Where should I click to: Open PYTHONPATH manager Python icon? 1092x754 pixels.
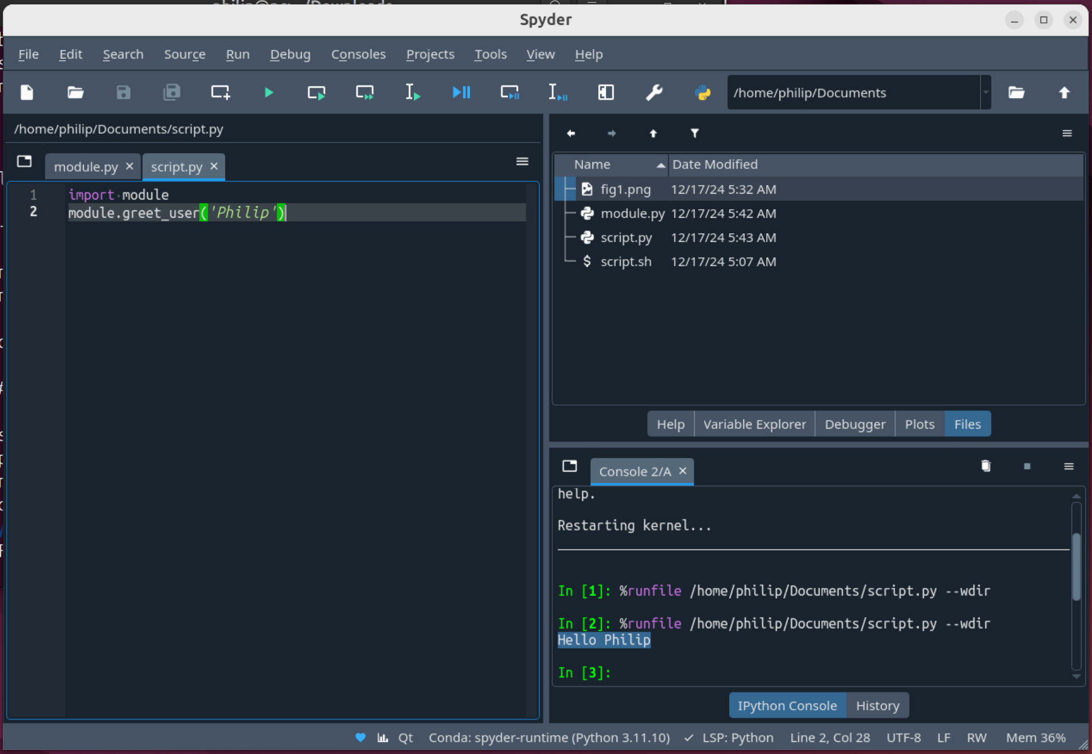click(x=703, y=92)
